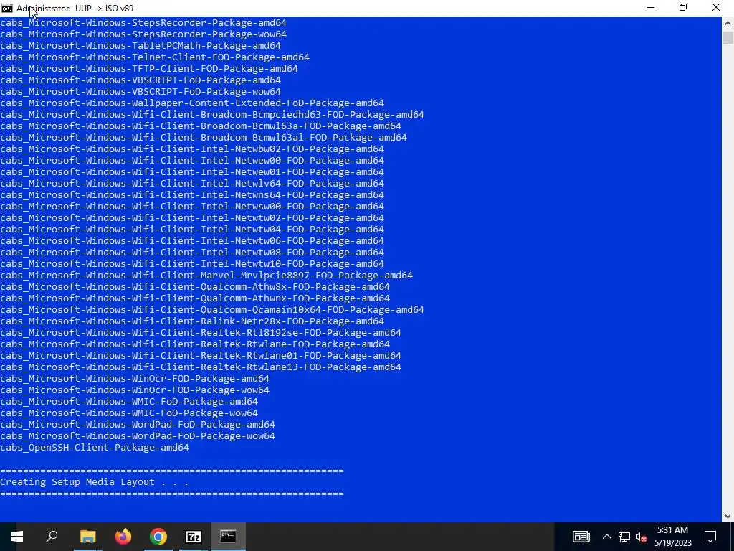
Task: Click line Intel-Netwew00-FOD-Package
Action: click(x=192, y=160)
